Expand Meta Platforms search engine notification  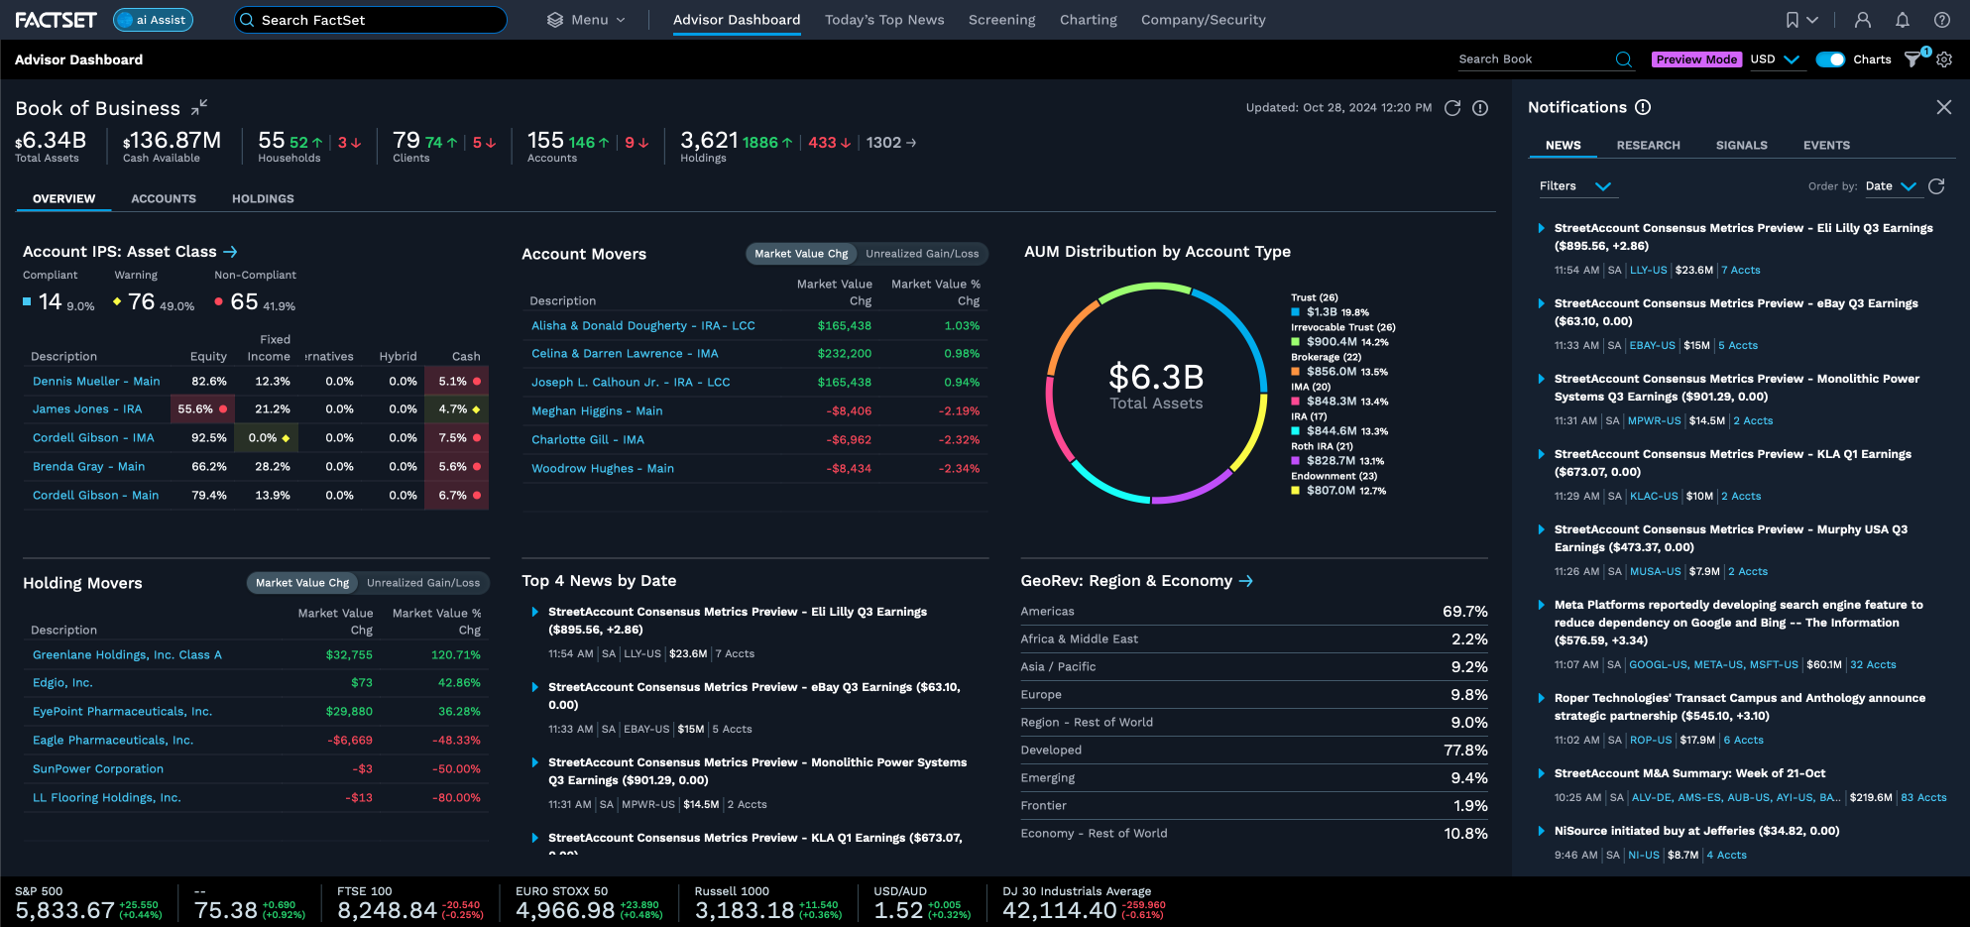(1541, 605)
